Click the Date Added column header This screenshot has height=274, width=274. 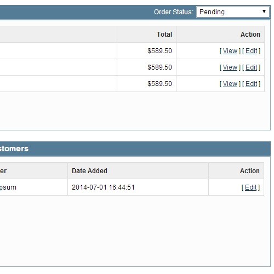coord(89,171)
